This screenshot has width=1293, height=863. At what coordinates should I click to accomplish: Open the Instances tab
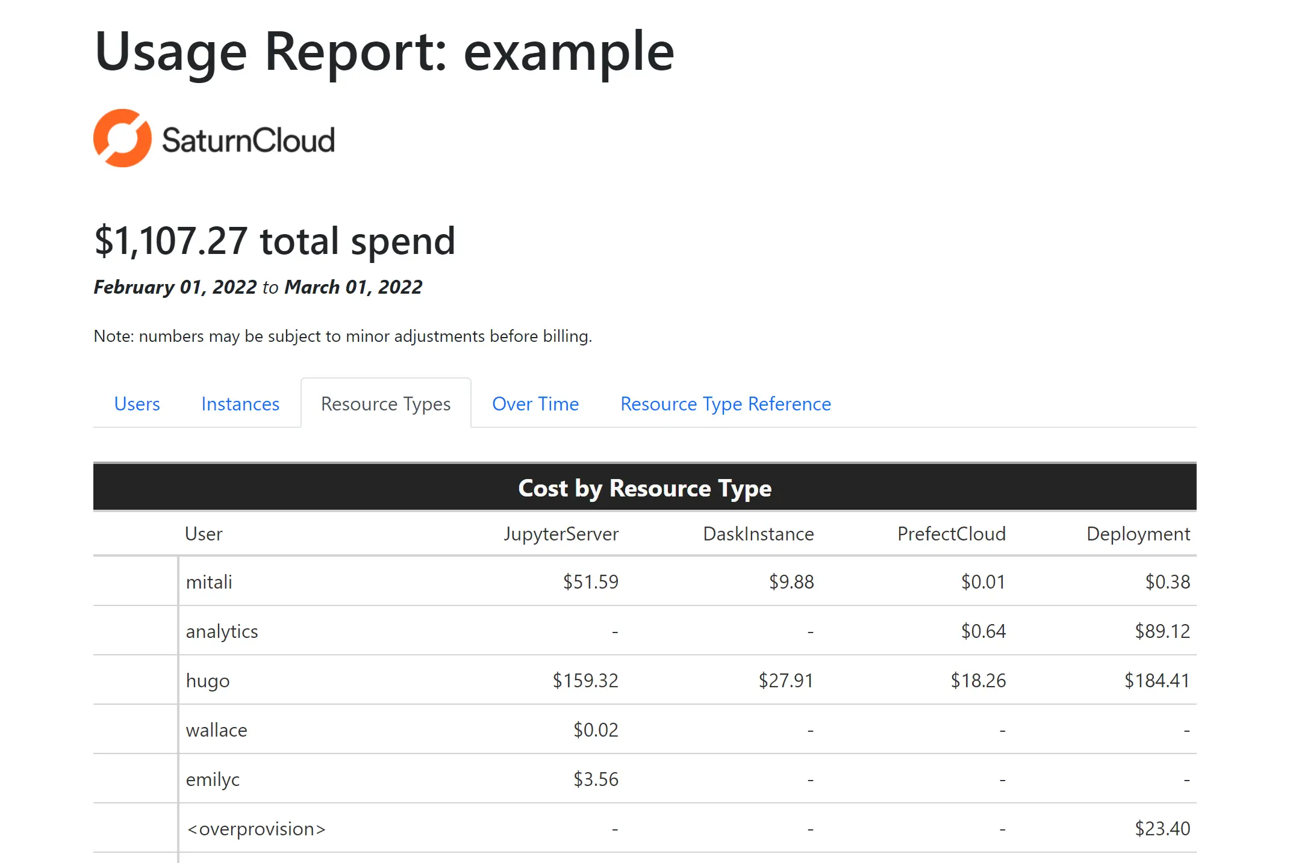tap(240, 404)
